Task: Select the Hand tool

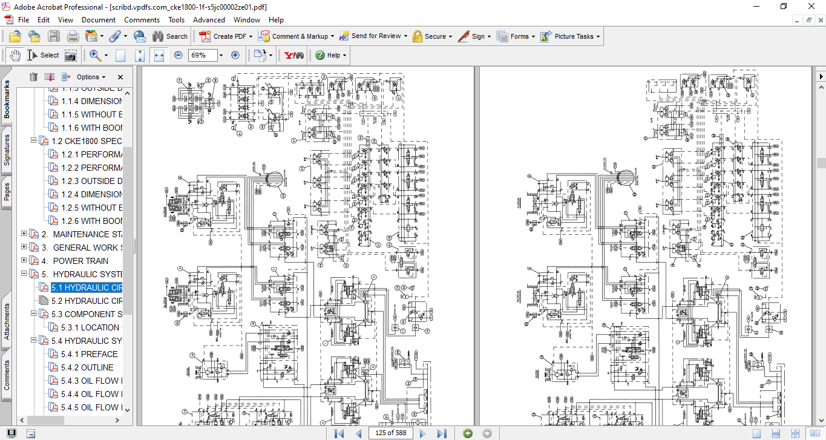Action: tap(15, 55)
